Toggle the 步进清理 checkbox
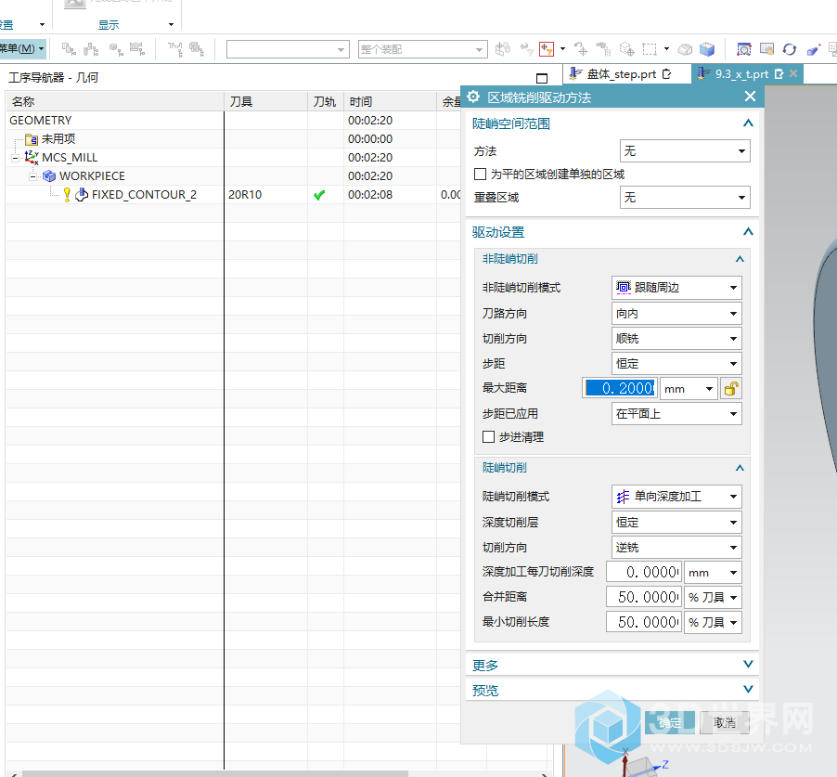Image resolution: width=837 pixels, height=777 pixels. point(488,437)
